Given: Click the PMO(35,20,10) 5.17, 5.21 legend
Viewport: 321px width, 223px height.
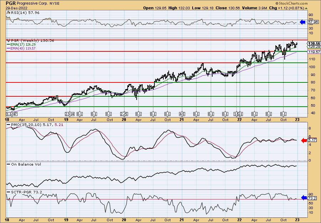Looking at the screenshot, I should pos(35,125).
